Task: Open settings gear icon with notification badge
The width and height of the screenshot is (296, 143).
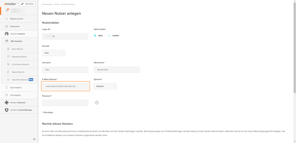Action: tap(7, 11)
